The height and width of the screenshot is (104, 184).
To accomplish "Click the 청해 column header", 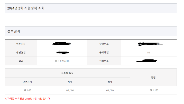I will click(x=110, y=82).
